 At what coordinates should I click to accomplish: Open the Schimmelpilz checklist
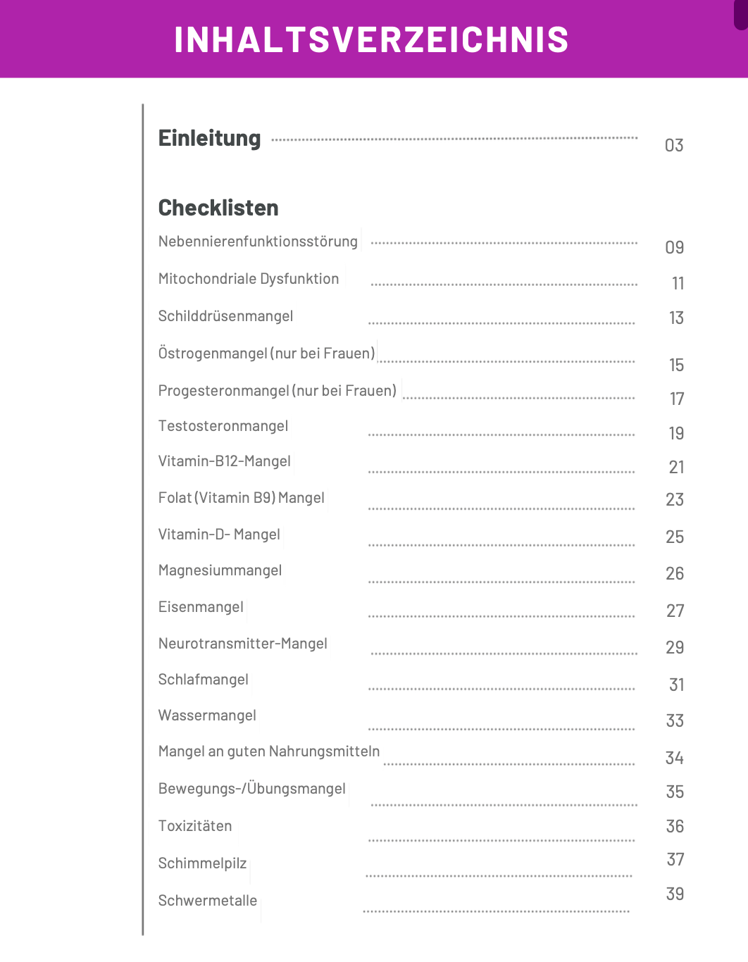pos(202,863)
